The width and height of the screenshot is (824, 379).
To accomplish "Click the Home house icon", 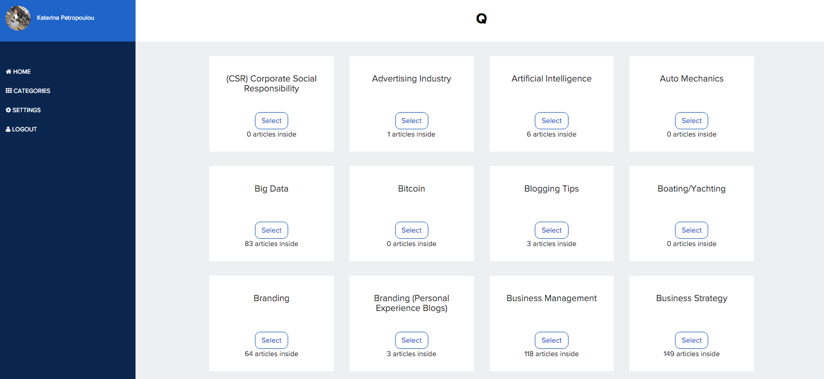I will [x=8, y=72].
